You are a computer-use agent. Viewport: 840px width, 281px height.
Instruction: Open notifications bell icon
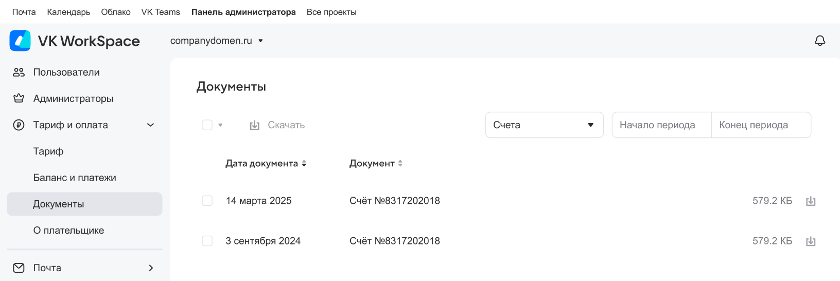click(820, 41)
